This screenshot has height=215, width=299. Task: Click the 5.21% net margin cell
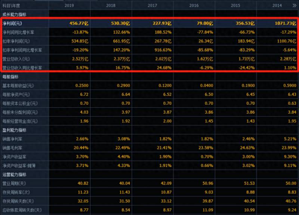coord(290,139)
